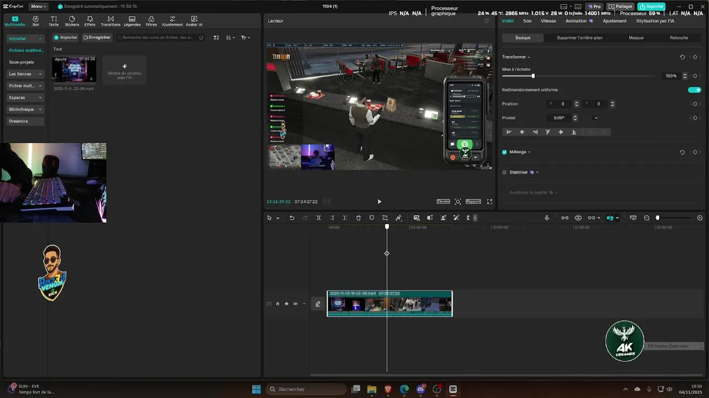The image size is (709, 398).
Task: Click the split clip tool
Action: point(318,218)
